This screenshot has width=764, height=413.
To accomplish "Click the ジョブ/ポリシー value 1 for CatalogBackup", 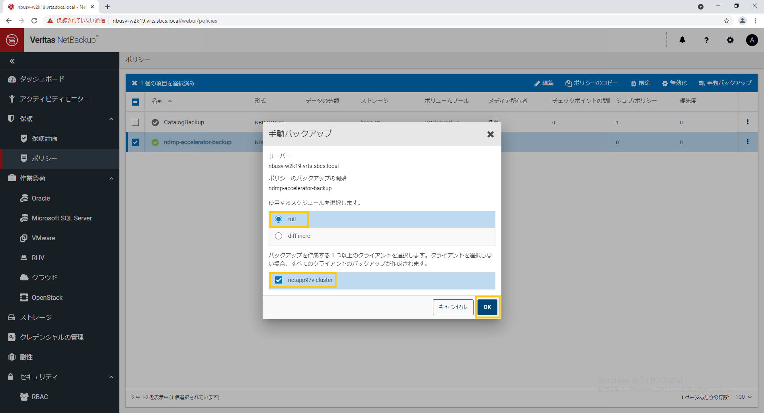I will [617, 122].
